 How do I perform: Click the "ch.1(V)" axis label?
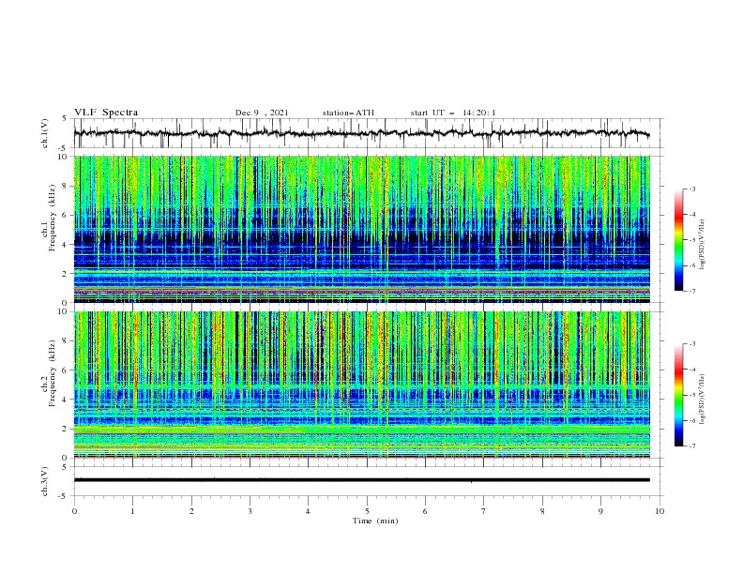tap(45, 133)
